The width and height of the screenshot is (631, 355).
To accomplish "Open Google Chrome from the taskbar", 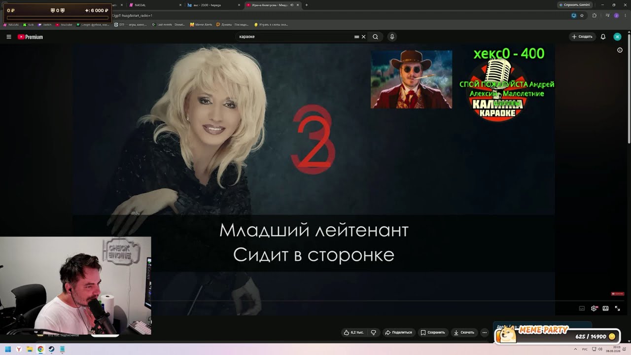I will [40, 349].
